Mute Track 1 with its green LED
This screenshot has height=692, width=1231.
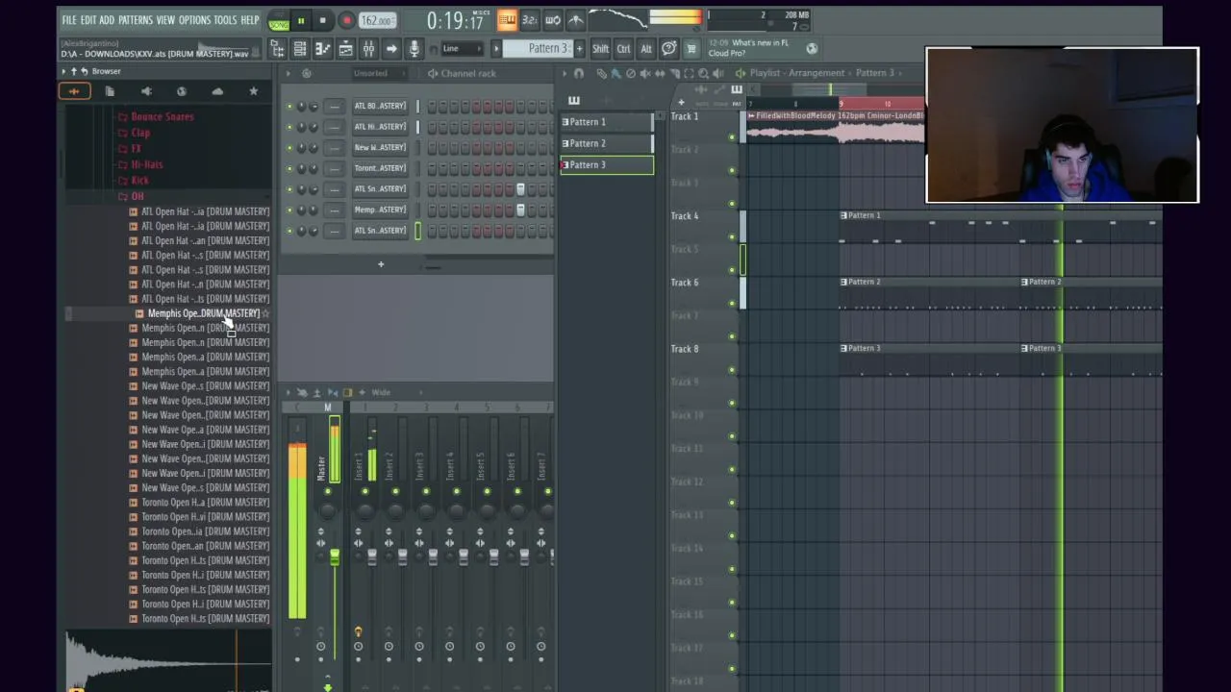(732, 137)
